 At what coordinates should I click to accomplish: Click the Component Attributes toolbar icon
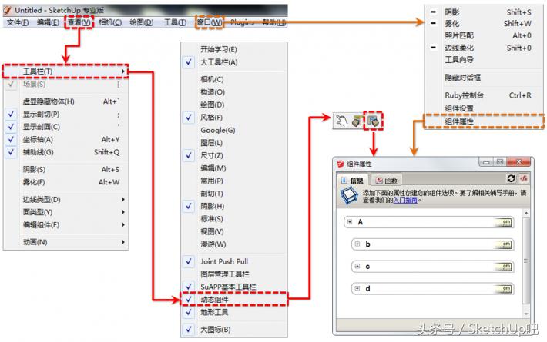click(373, 121)
